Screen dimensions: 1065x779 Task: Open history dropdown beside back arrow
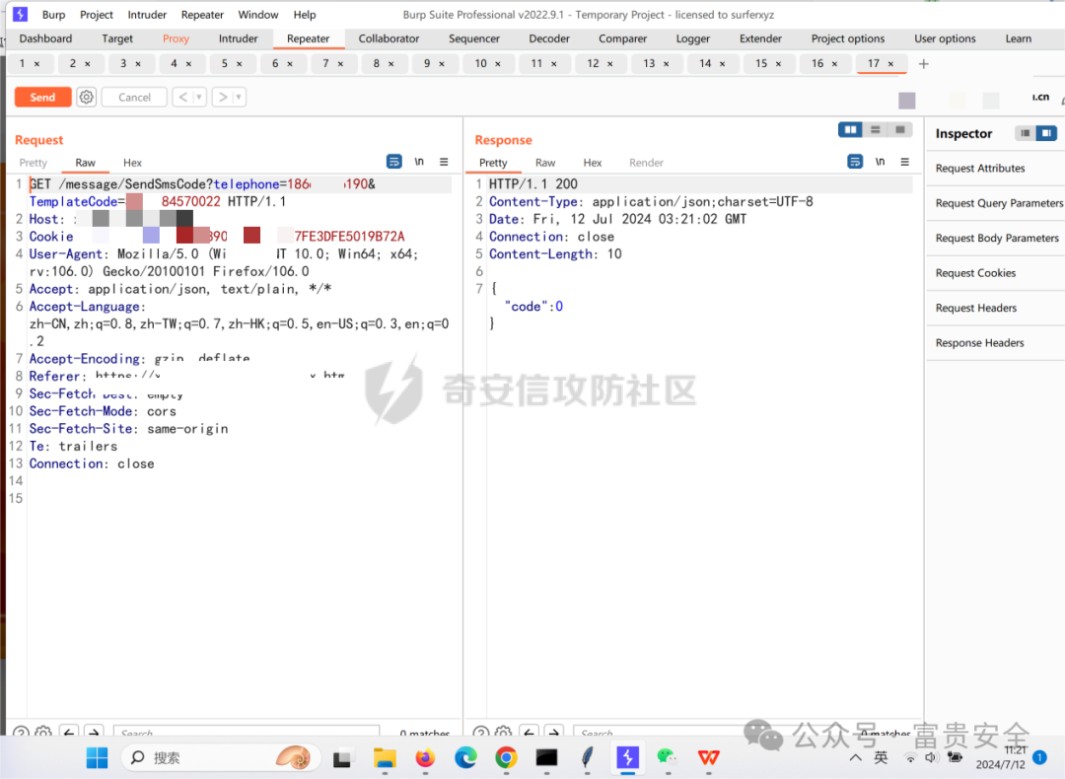(x=199, y=97)
